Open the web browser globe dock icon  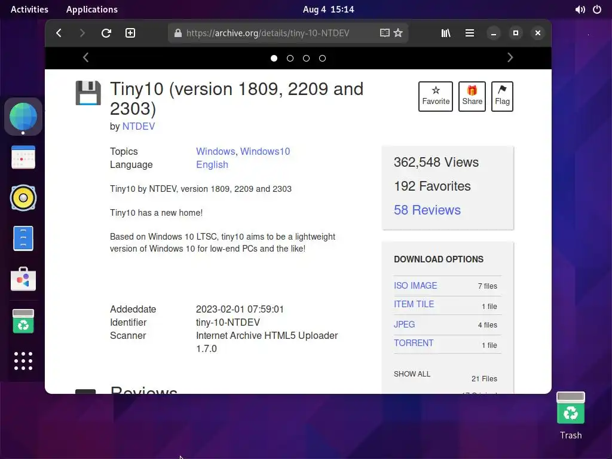(x=23, y=117)
